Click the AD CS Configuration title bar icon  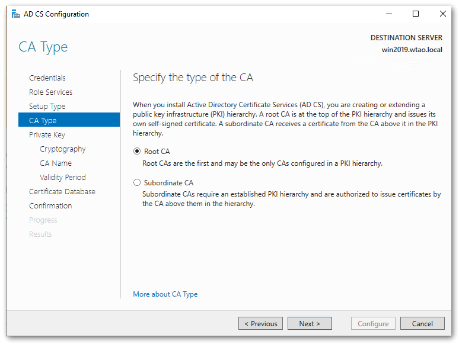coord(16,14)
